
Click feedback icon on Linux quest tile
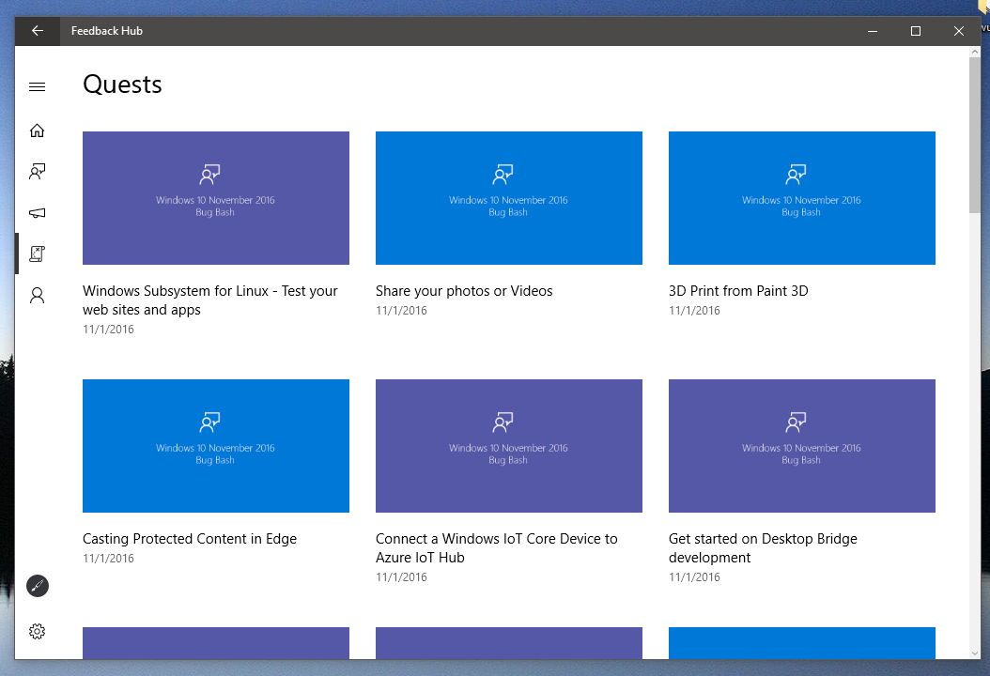point(209,175)
